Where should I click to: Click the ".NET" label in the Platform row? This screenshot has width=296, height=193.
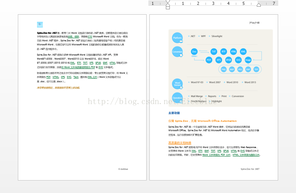(x=193, y=36)
